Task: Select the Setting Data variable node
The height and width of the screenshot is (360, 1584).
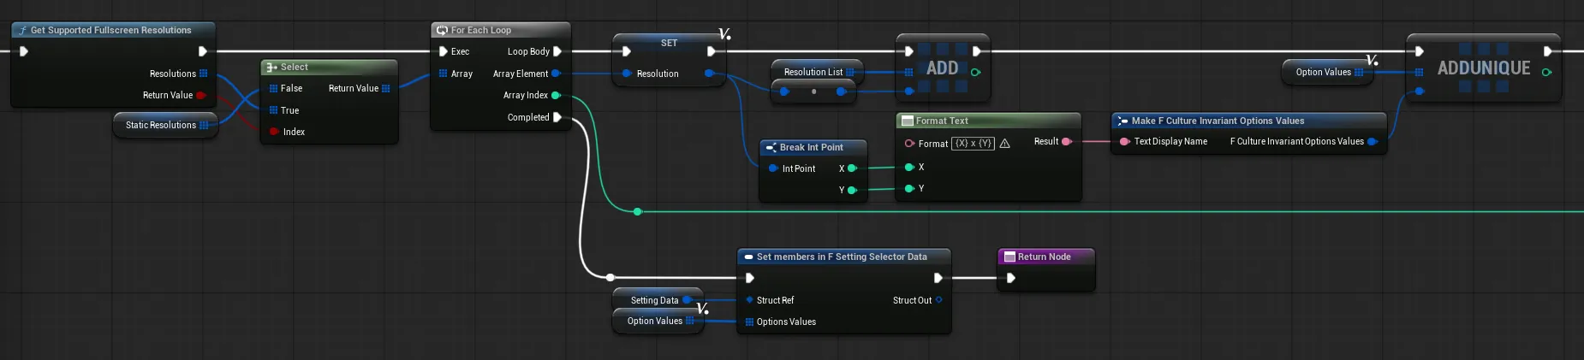Action: (658, 299)
